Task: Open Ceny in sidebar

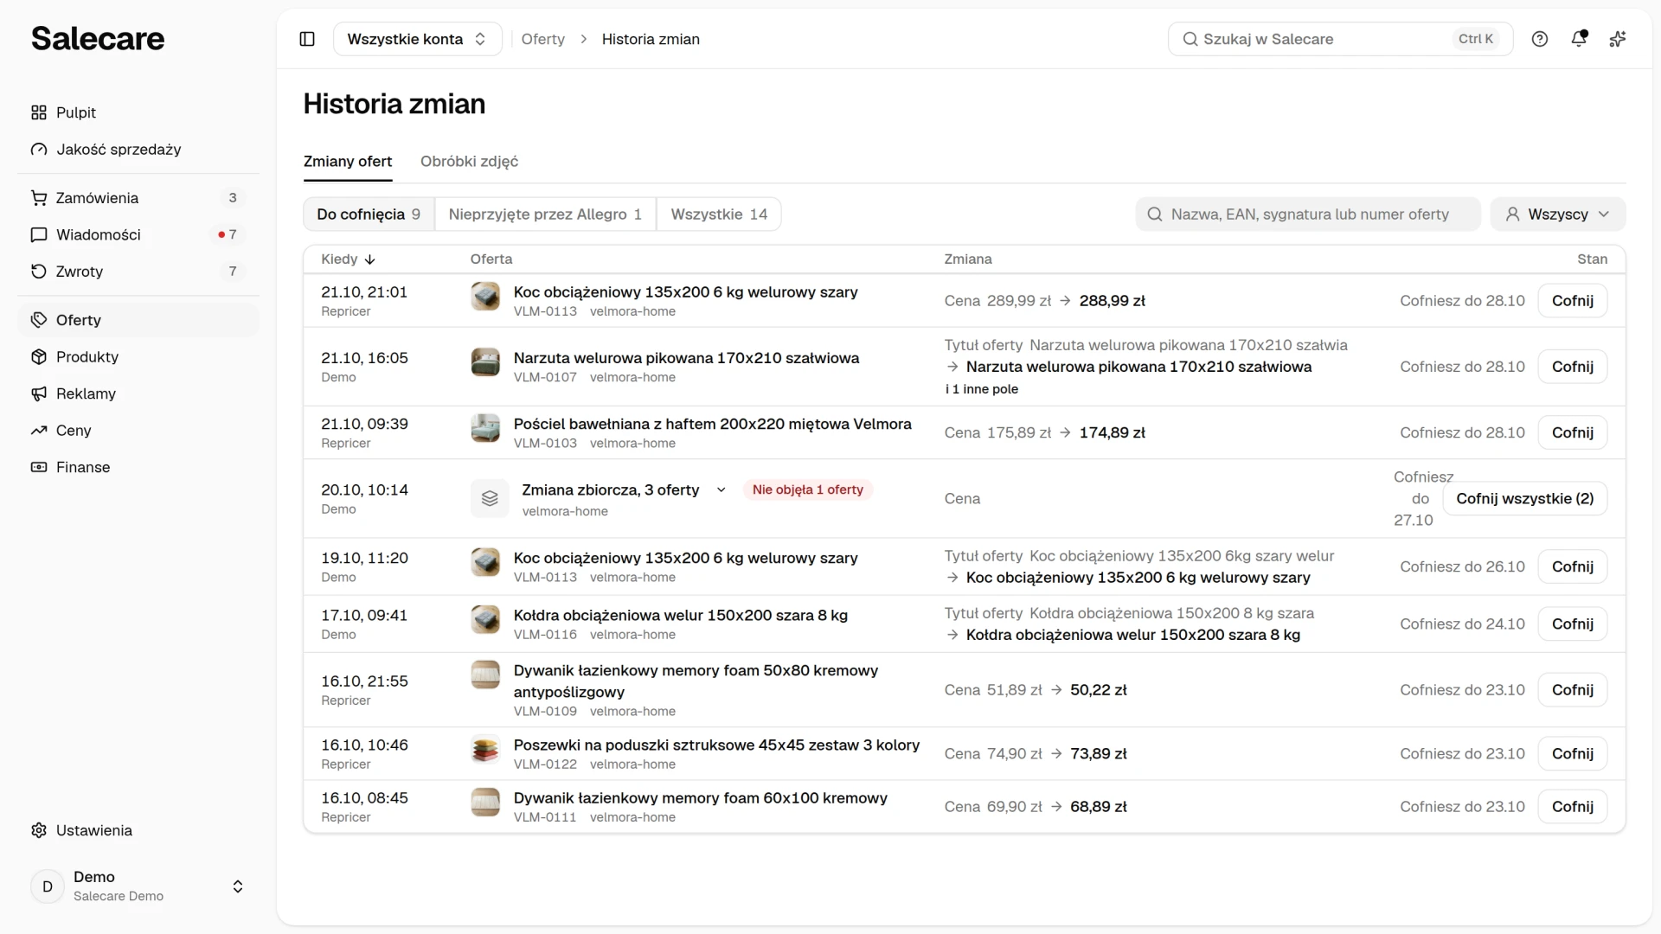Action: 138,431
